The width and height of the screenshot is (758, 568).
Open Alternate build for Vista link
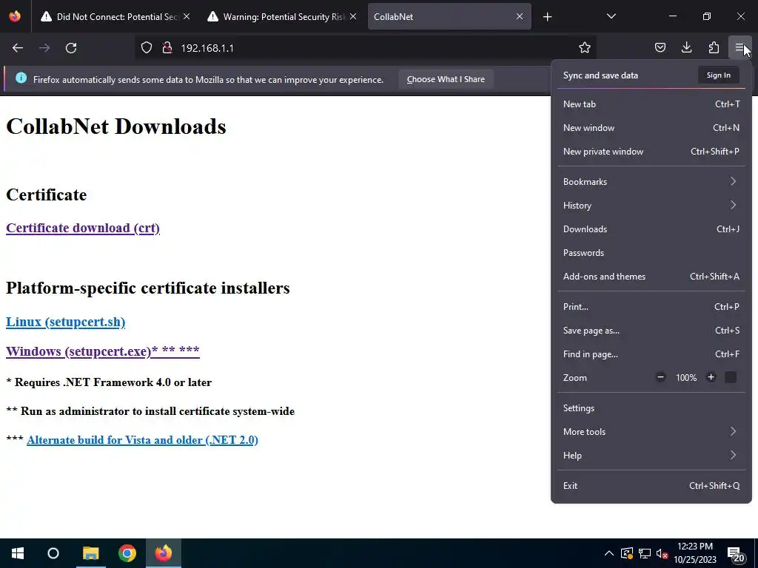(x=142, y=440)
